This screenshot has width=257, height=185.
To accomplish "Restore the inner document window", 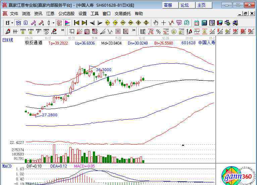I will coord(245,14).
